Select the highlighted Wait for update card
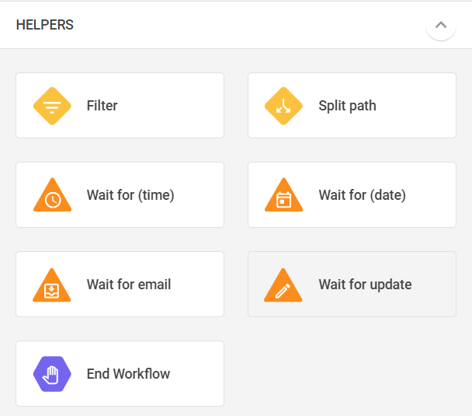 [x=352, y=285]
